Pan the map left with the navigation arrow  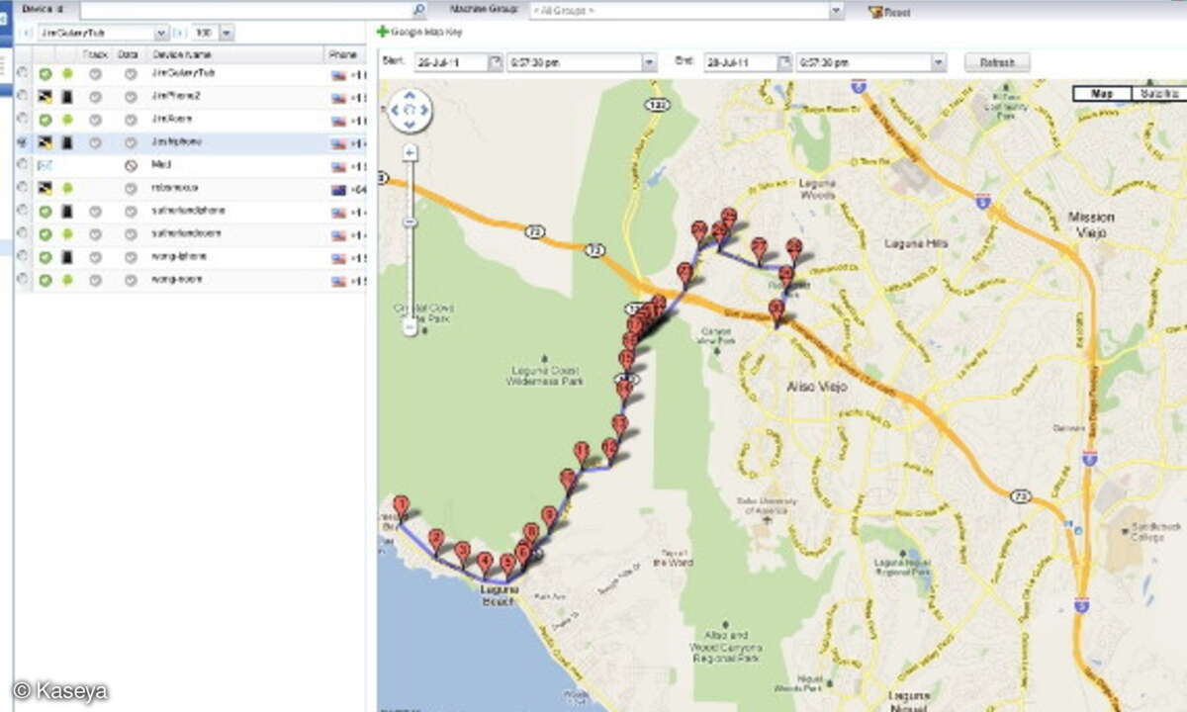coord(396,111)
